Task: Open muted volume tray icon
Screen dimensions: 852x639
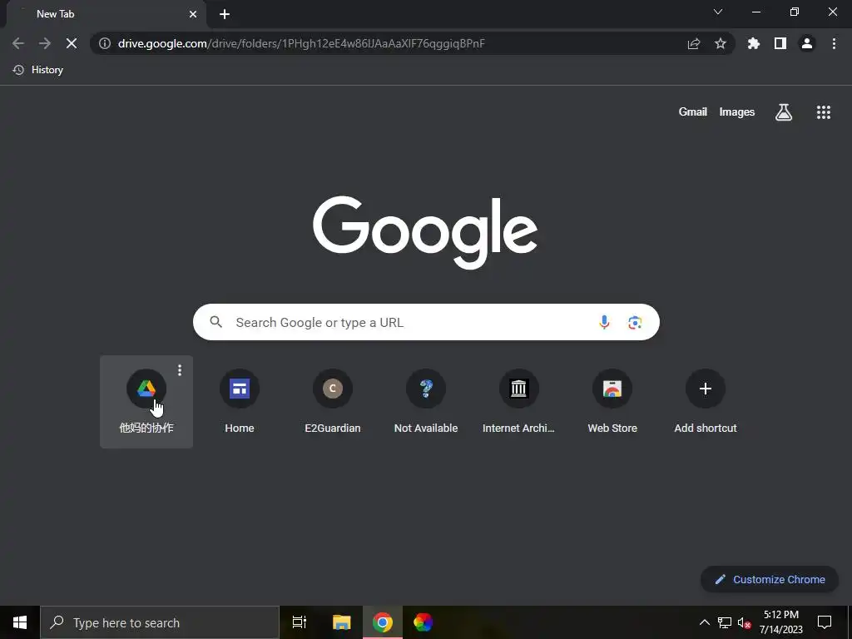Action: (744, 623)
